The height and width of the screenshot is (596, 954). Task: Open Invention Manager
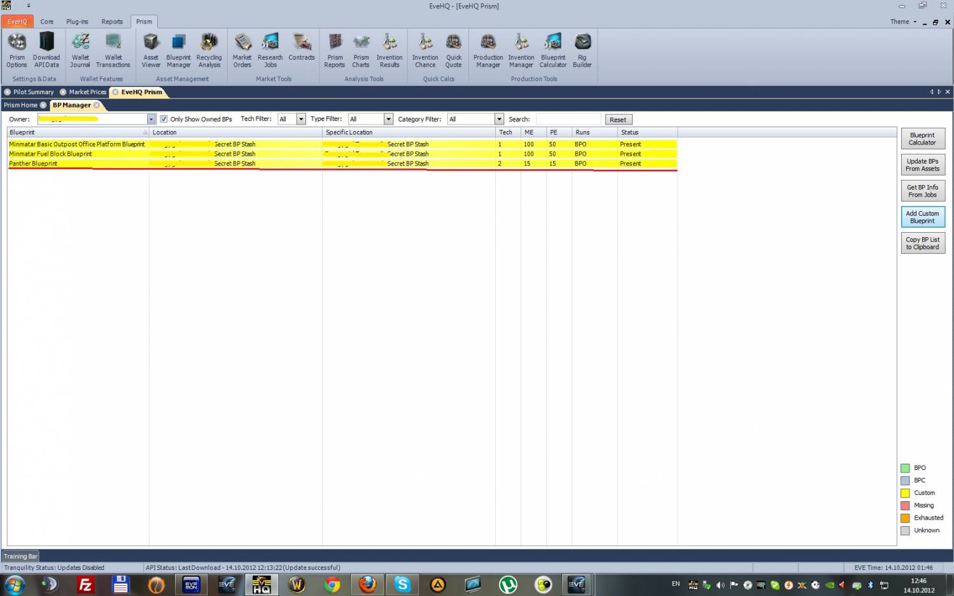click(x=521, y=50)
